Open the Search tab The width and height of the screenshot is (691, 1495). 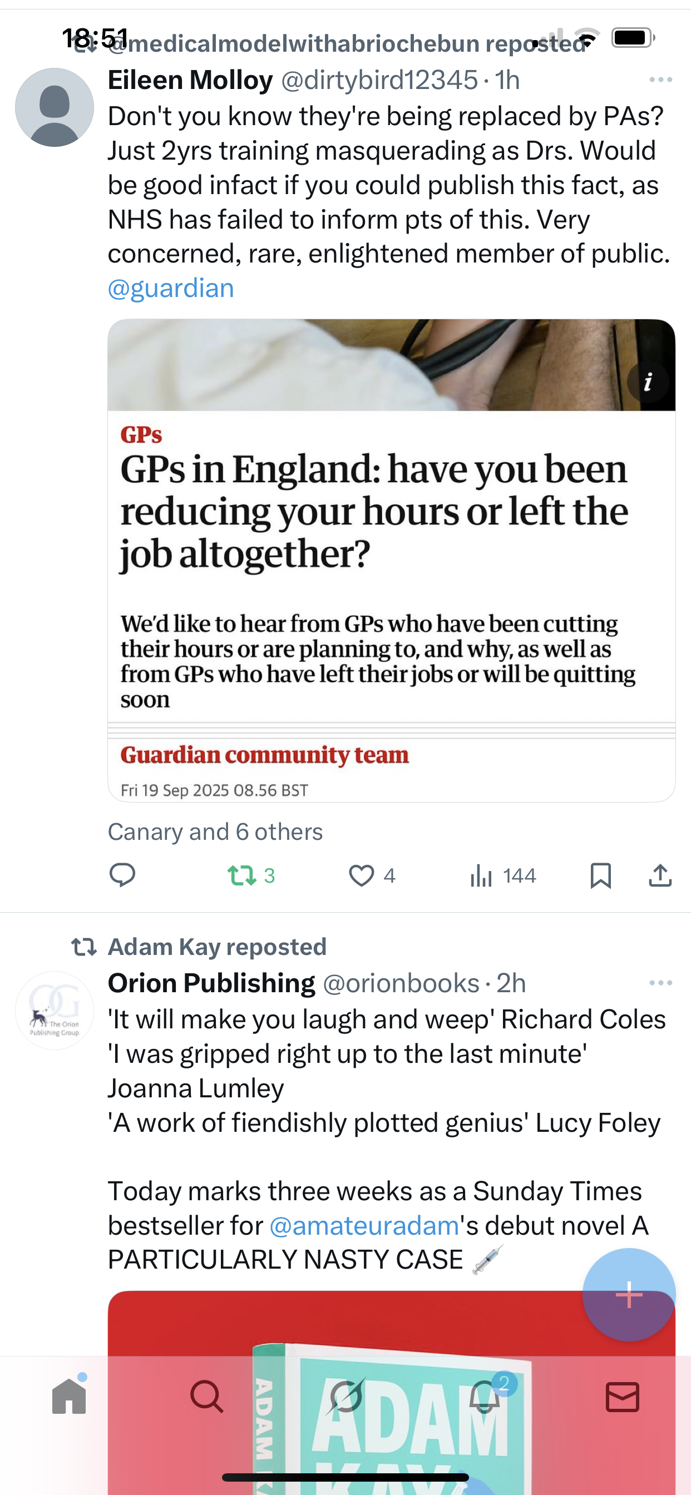click(x=207, y=1397)
